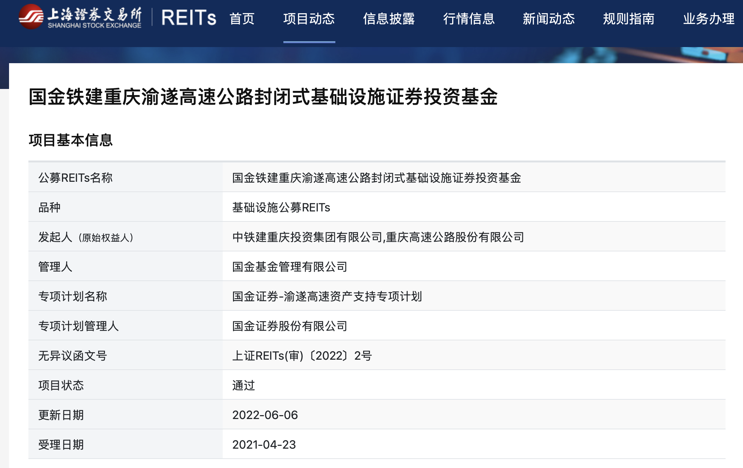Click the 公募REITs名称 value cell
The width and height of the screenshot is (743, 468).
pos(377,178)
